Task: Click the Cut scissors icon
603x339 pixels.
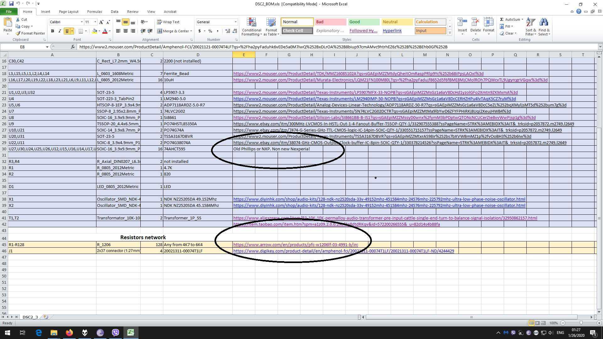Action: [18, 19]
